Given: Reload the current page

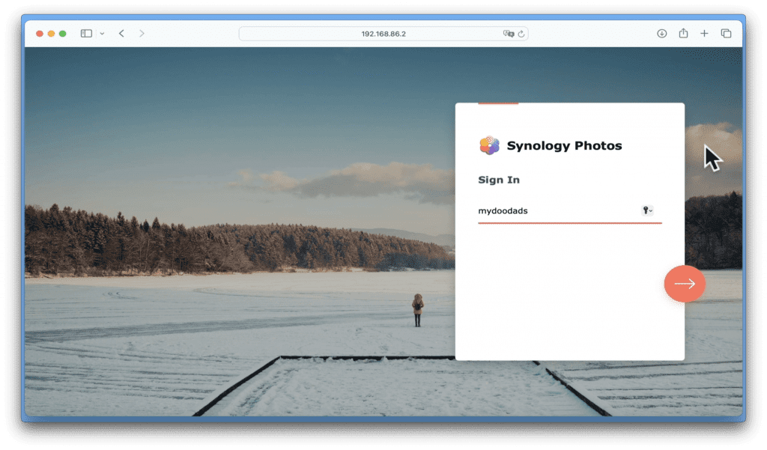Looking at the screenshot, I should tap(521, 34).
